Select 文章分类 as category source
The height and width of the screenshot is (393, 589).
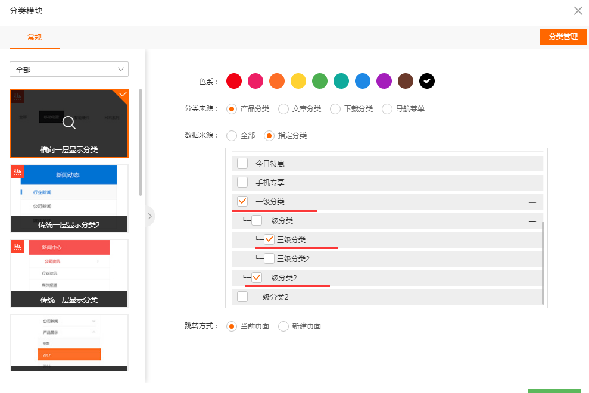(x=283, y=109)
